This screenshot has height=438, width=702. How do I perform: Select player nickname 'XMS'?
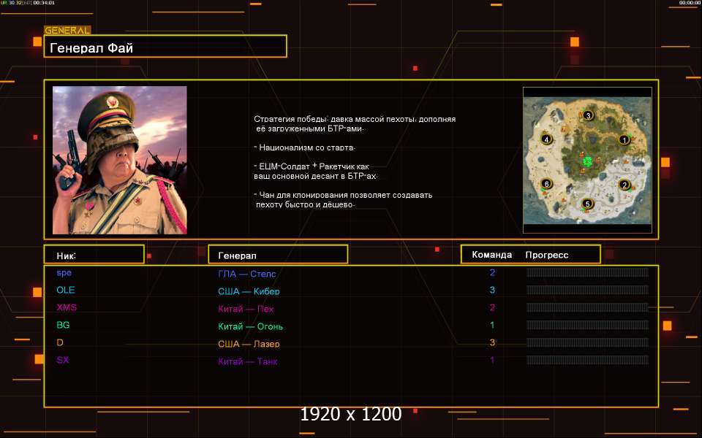[x=67, y=307]
